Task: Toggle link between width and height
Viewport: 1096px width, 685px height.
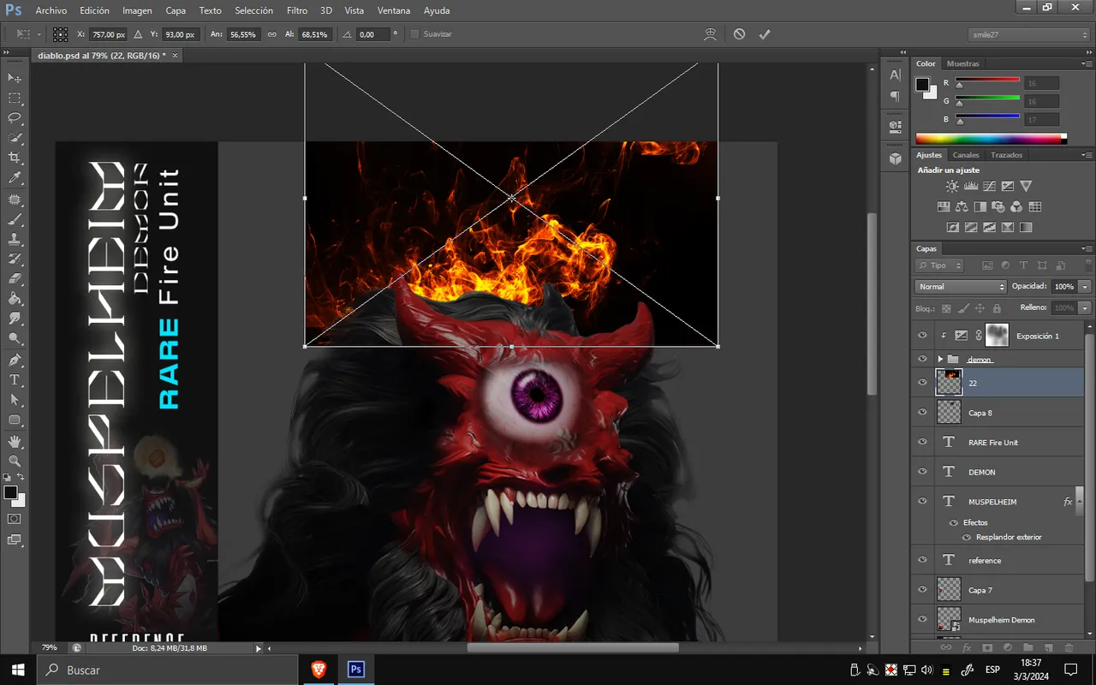Action: click(x=272, y=34)
